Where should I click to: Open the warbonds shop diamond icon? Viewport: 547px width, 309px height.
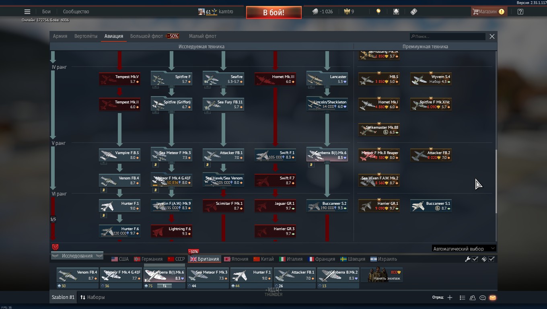[396, 12]
